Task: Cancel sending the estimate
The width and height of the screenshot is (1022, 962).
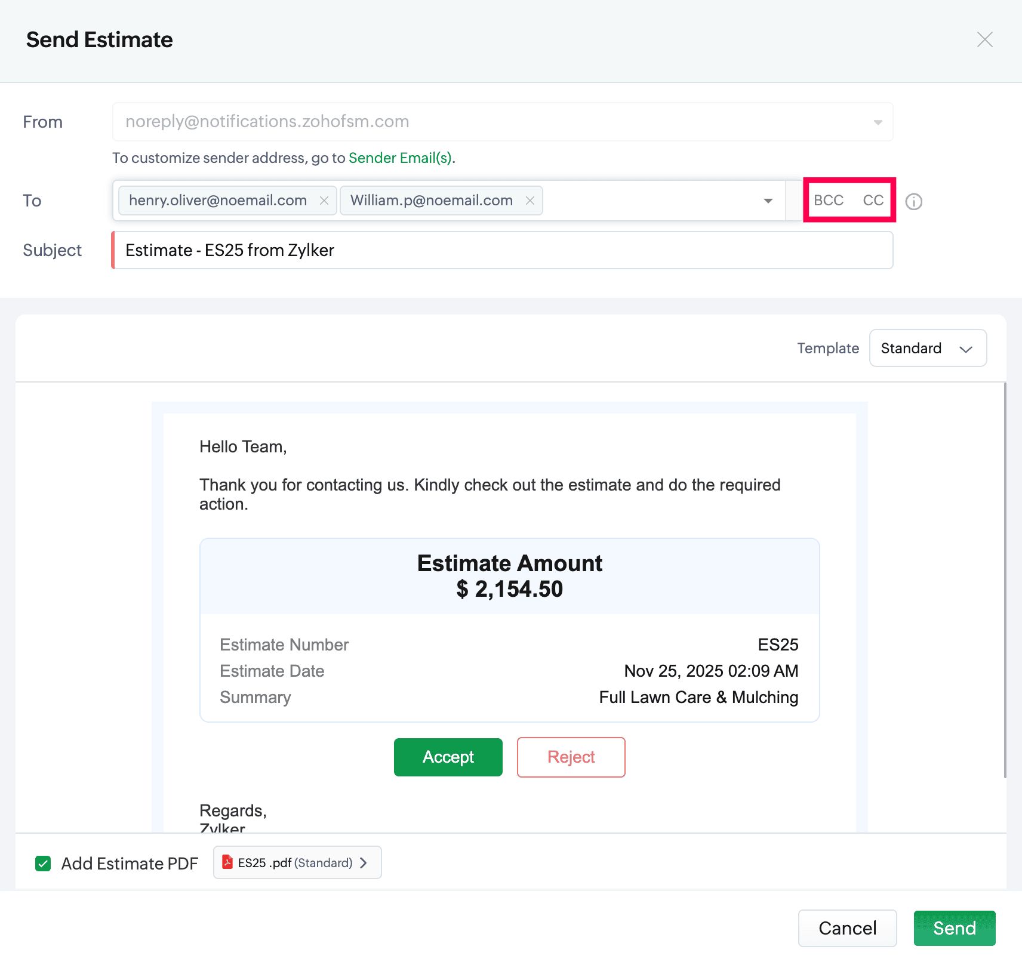Action: pos(847,928)
